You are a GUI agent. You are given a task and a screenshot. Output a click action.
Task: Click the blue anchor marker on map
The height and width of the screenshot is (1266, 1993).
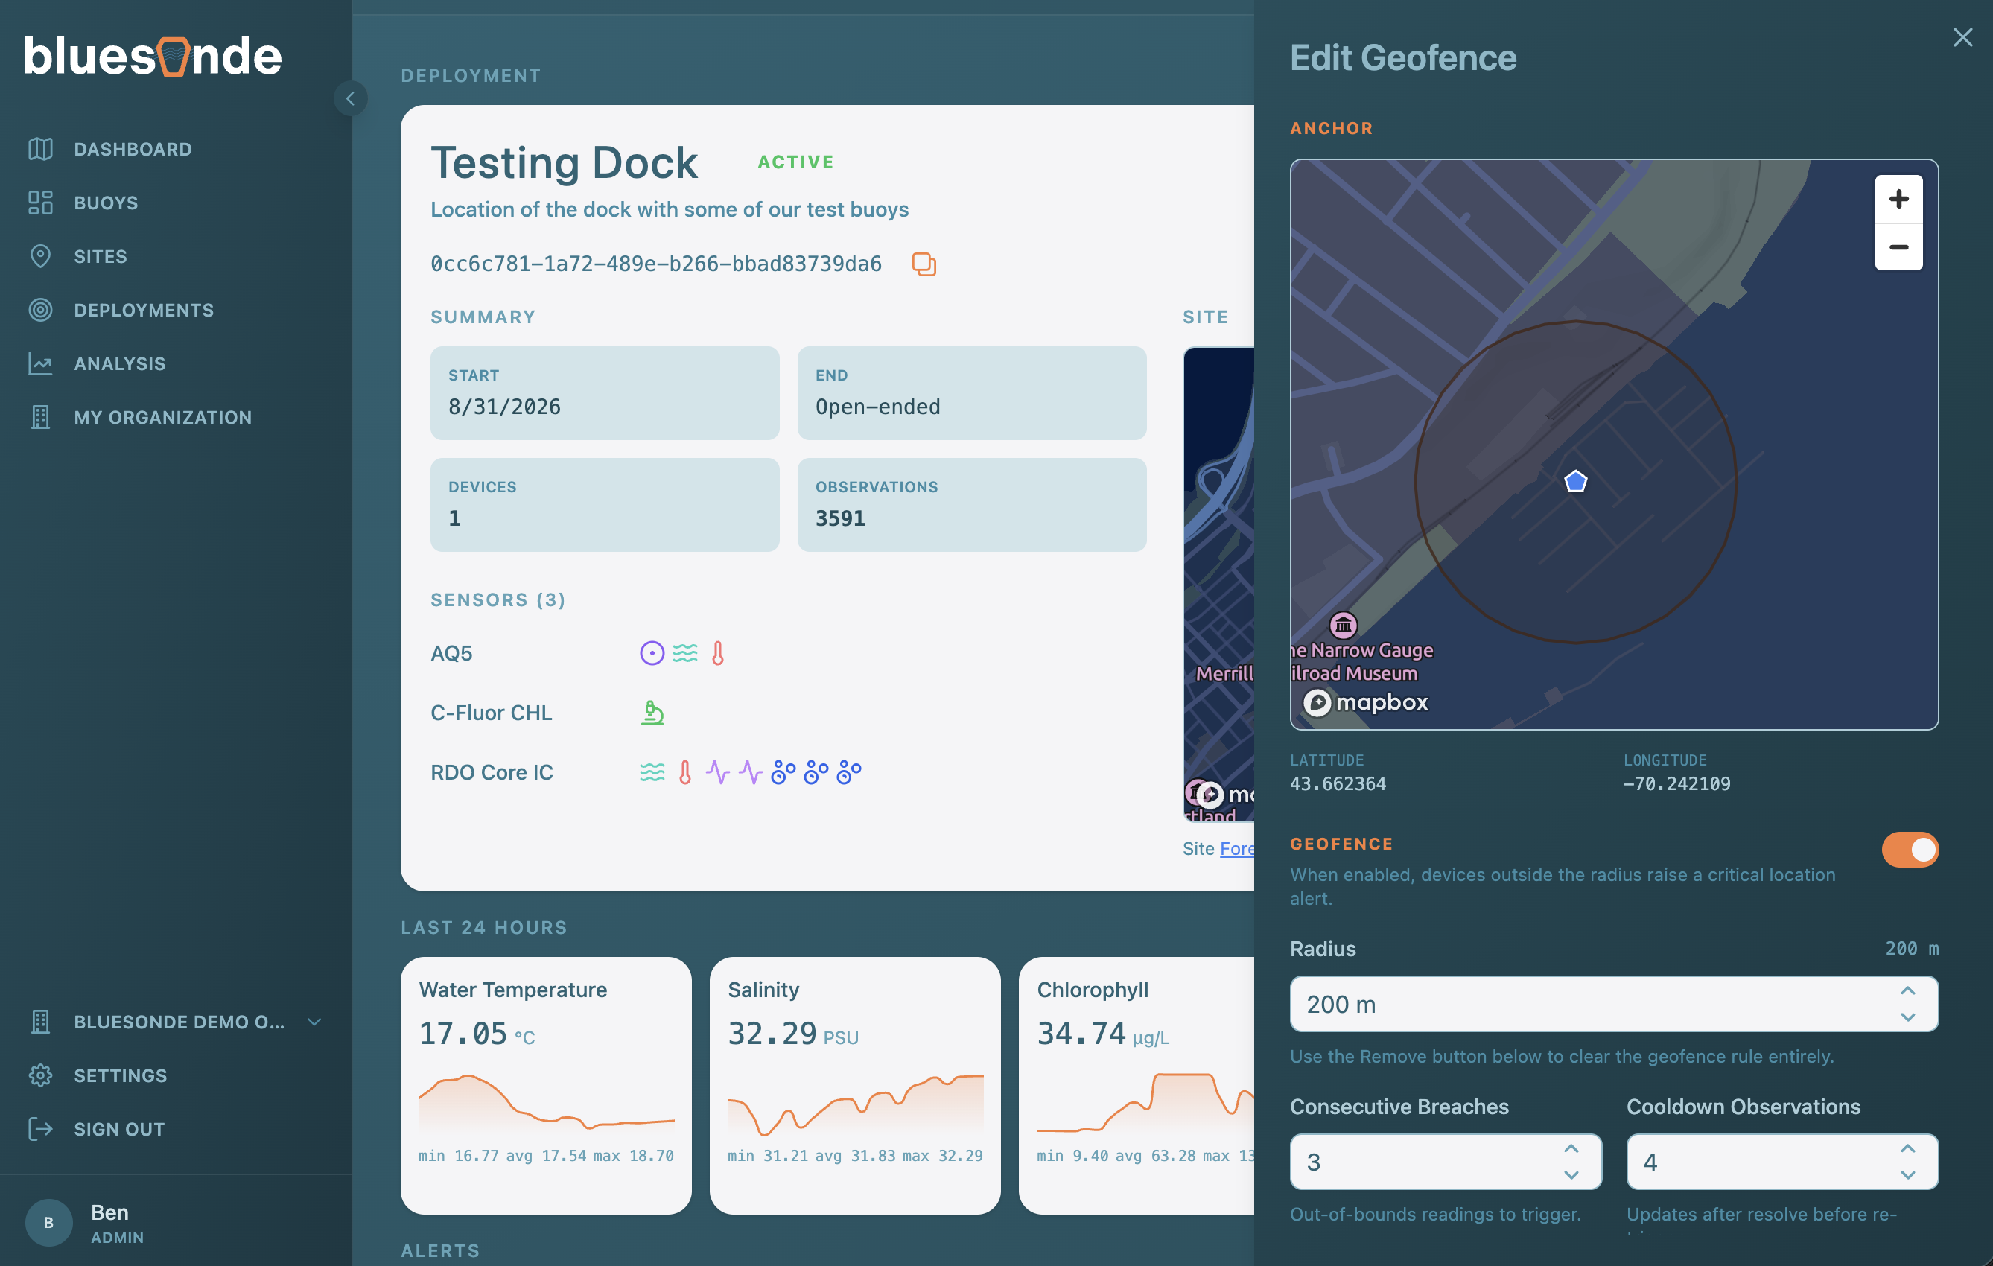click(x=1575, y=481)
